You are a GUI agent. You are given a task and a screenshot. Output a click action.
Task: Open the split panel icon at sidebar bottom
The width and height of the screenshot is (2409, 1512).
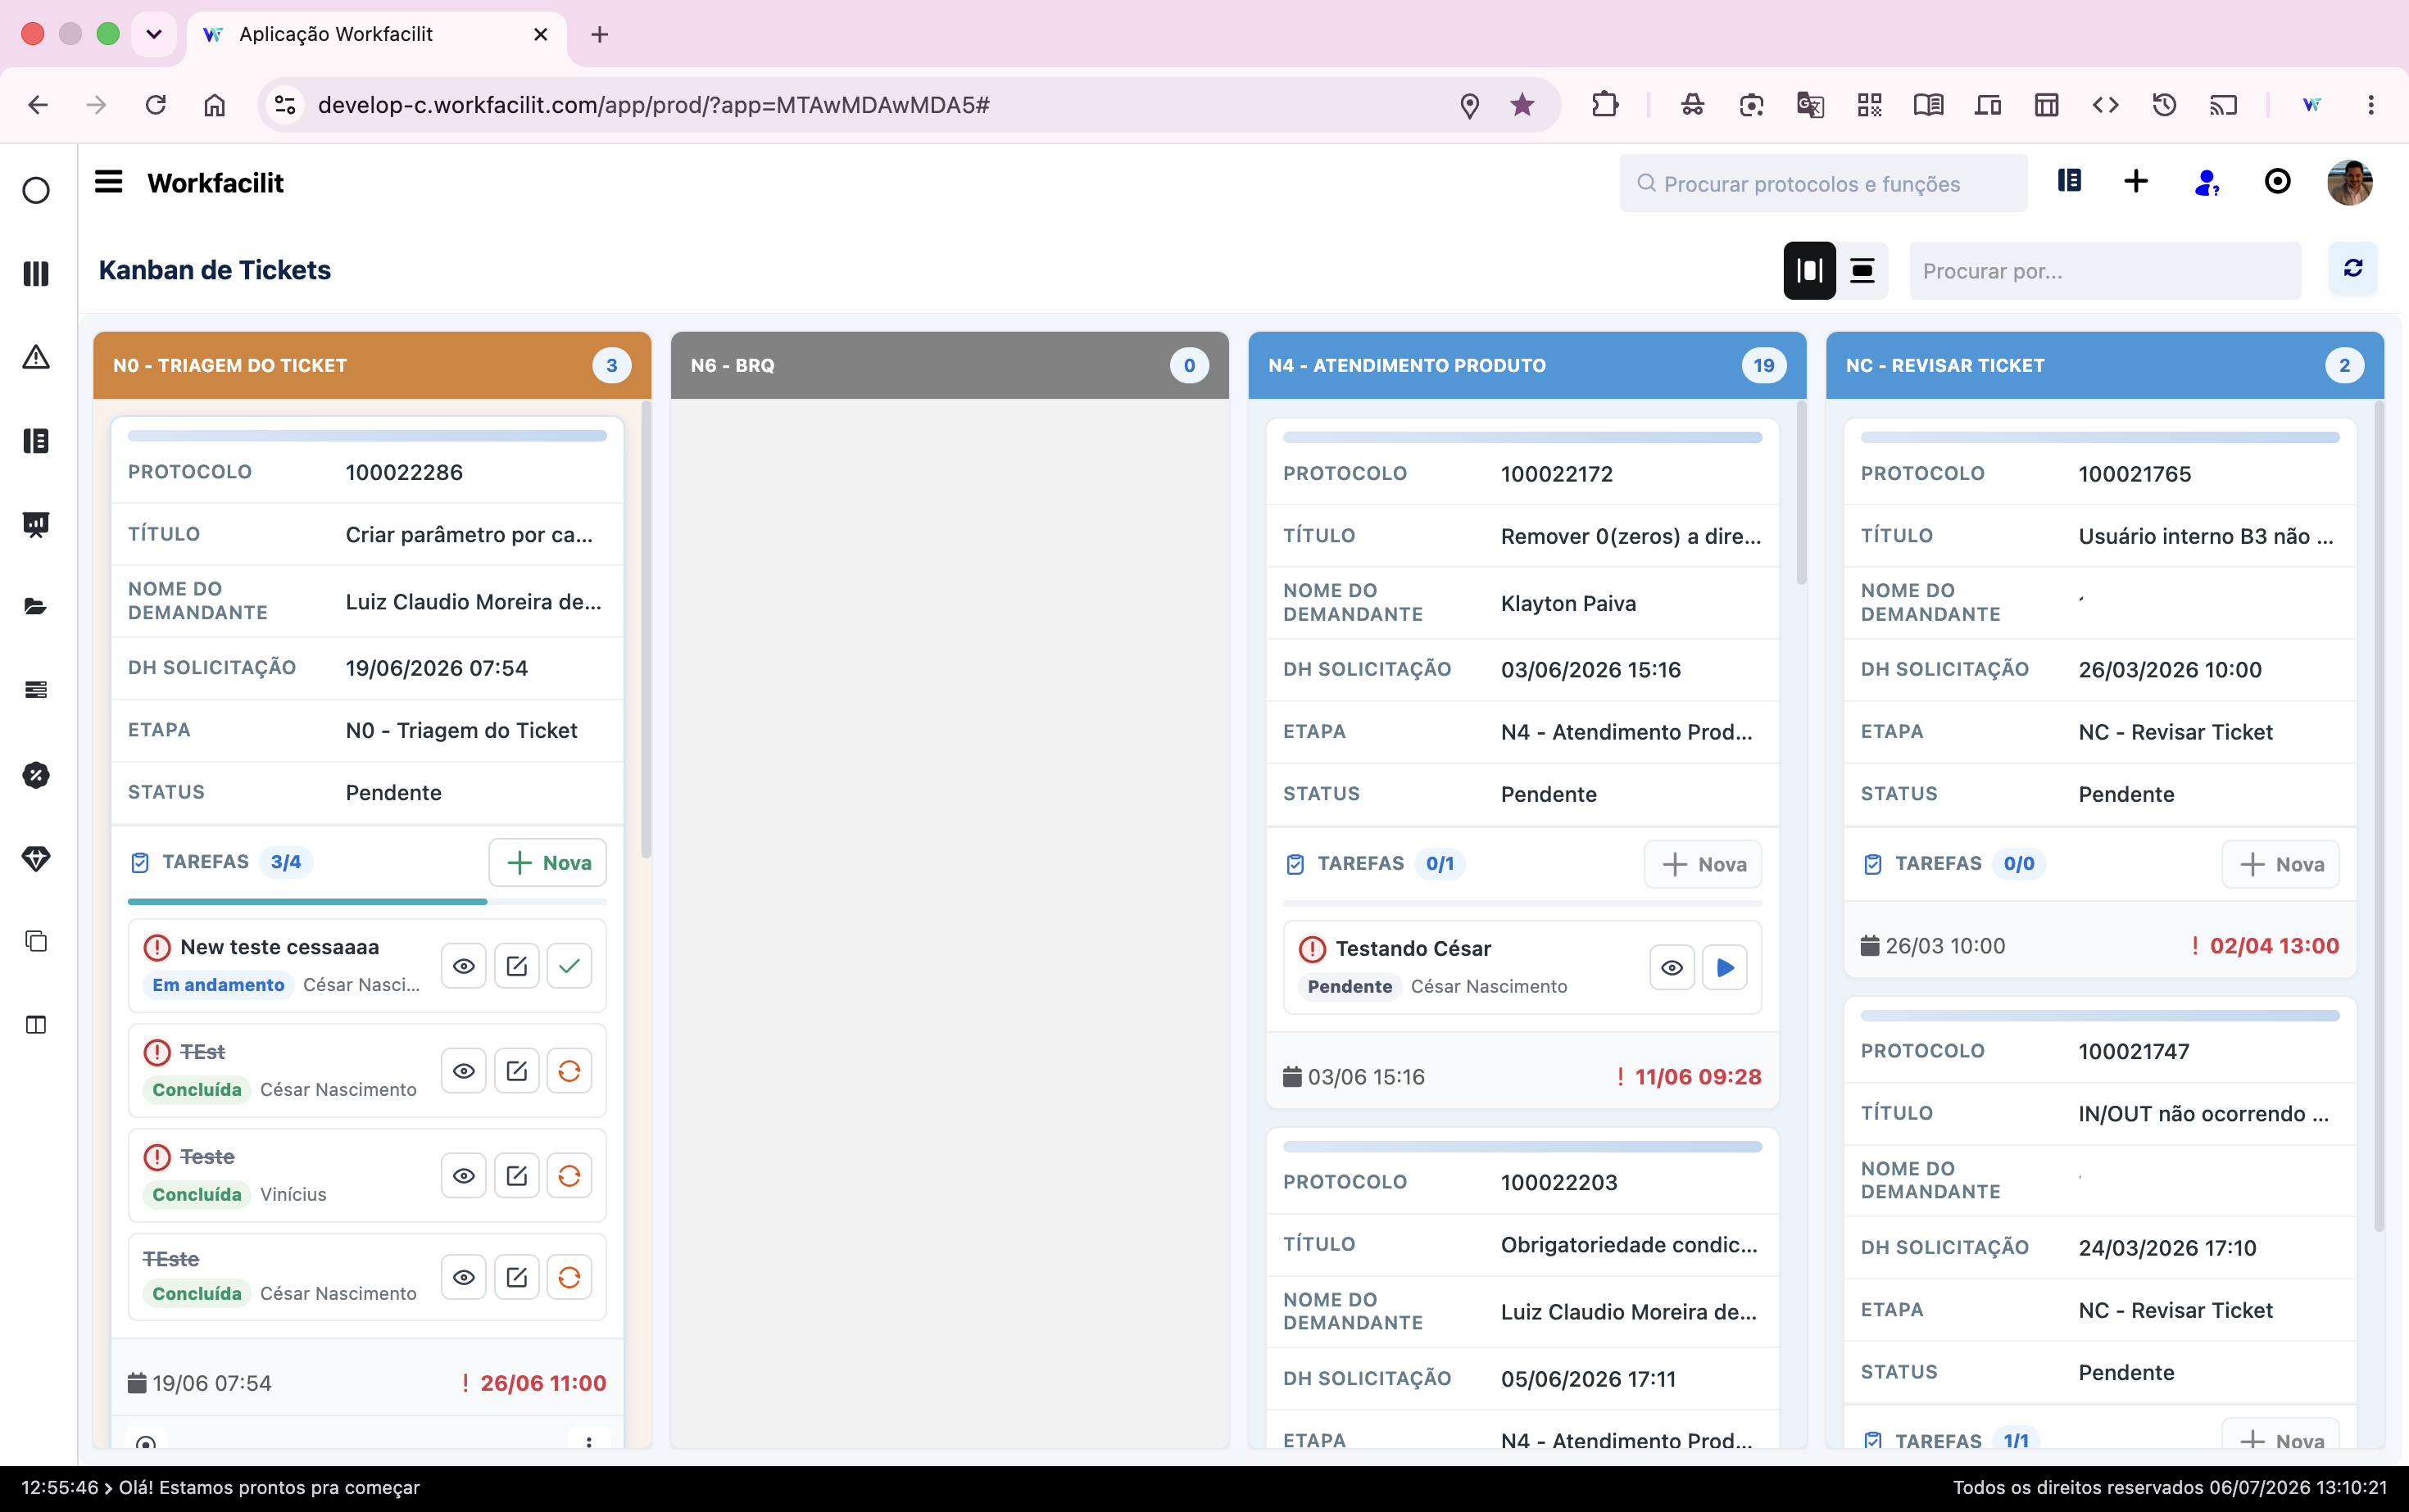tap(36, 1025)
